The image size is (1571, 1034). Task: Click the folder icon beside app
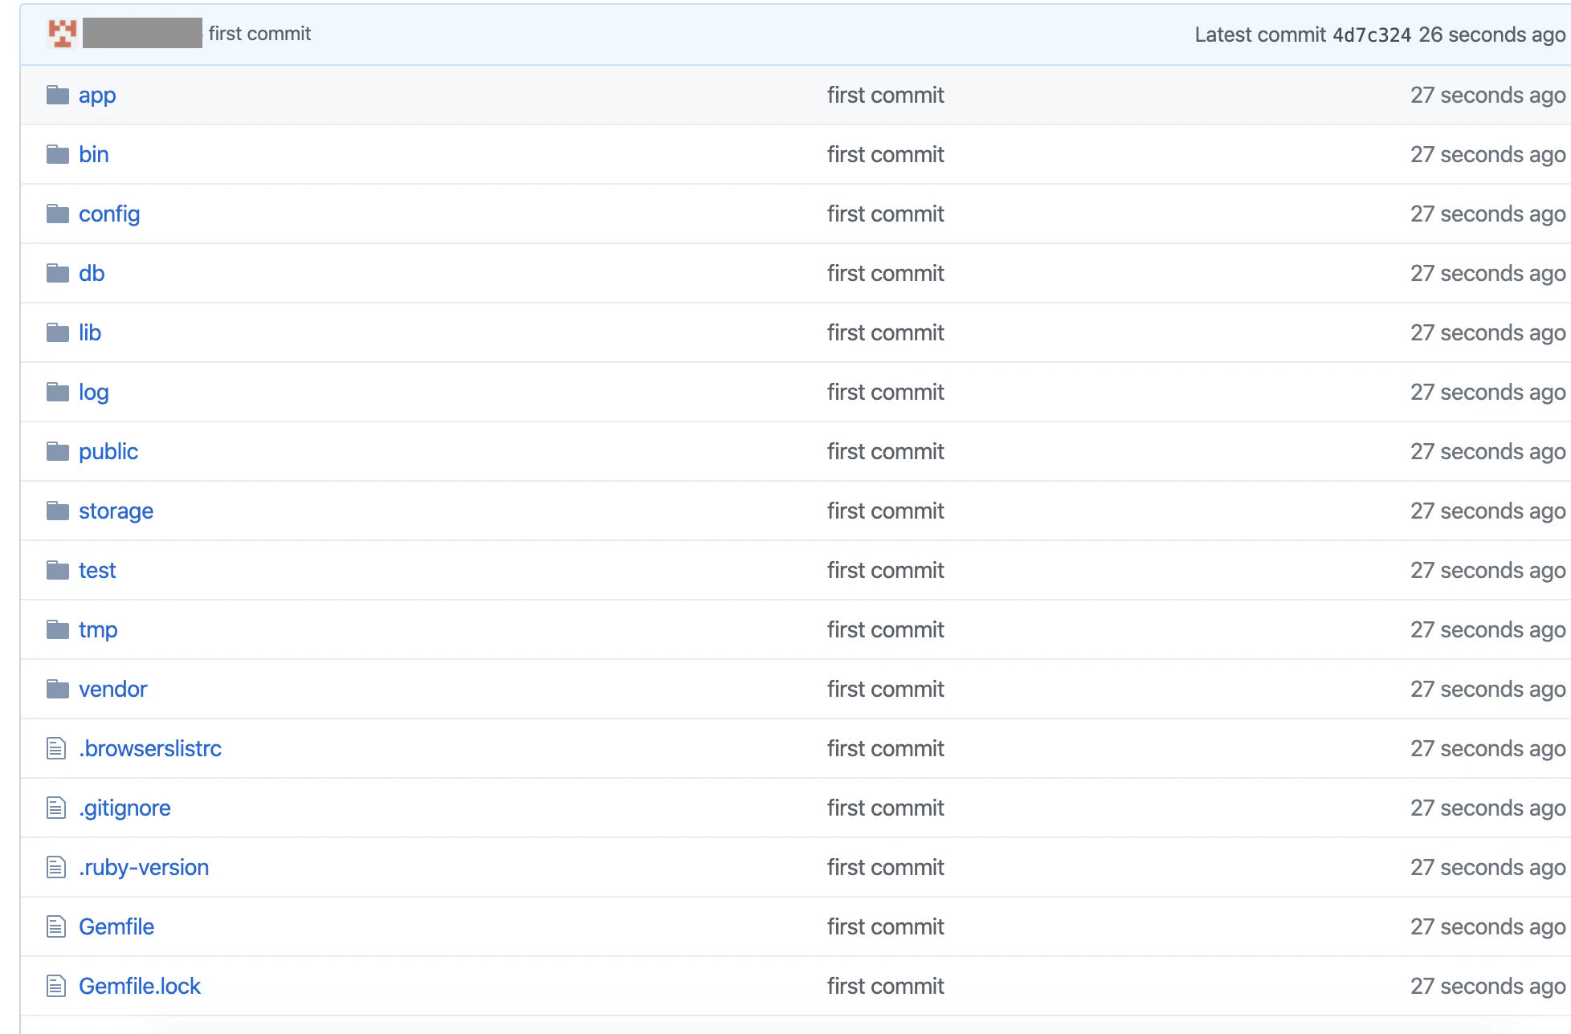(x=58, y=95)
